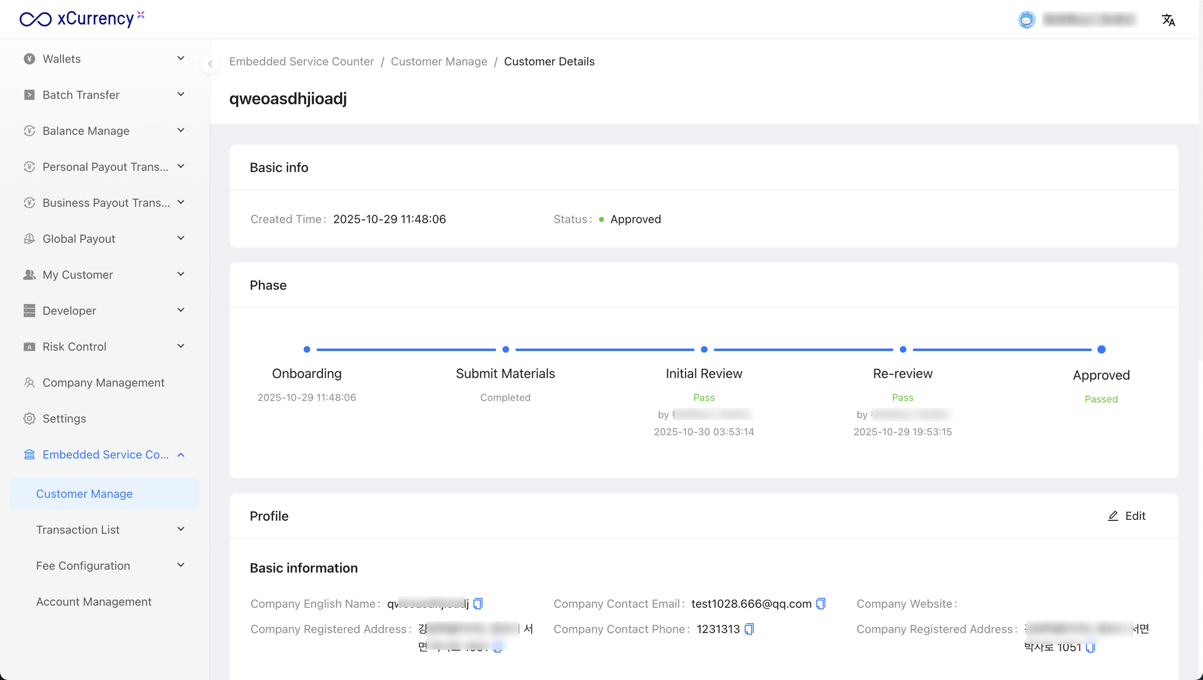1203x680 pixels.
Task: Click Embedded Service Counter breadcrumb
Action: [x=301, y=62]
